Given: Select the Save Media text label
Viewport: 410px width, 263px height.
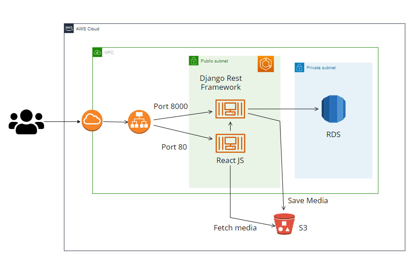Looking at the screenshot, I should coord(308,201).
